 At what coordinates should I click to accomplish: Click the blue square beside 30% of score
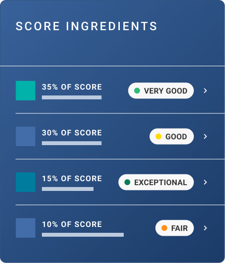(x=25, y=136)
